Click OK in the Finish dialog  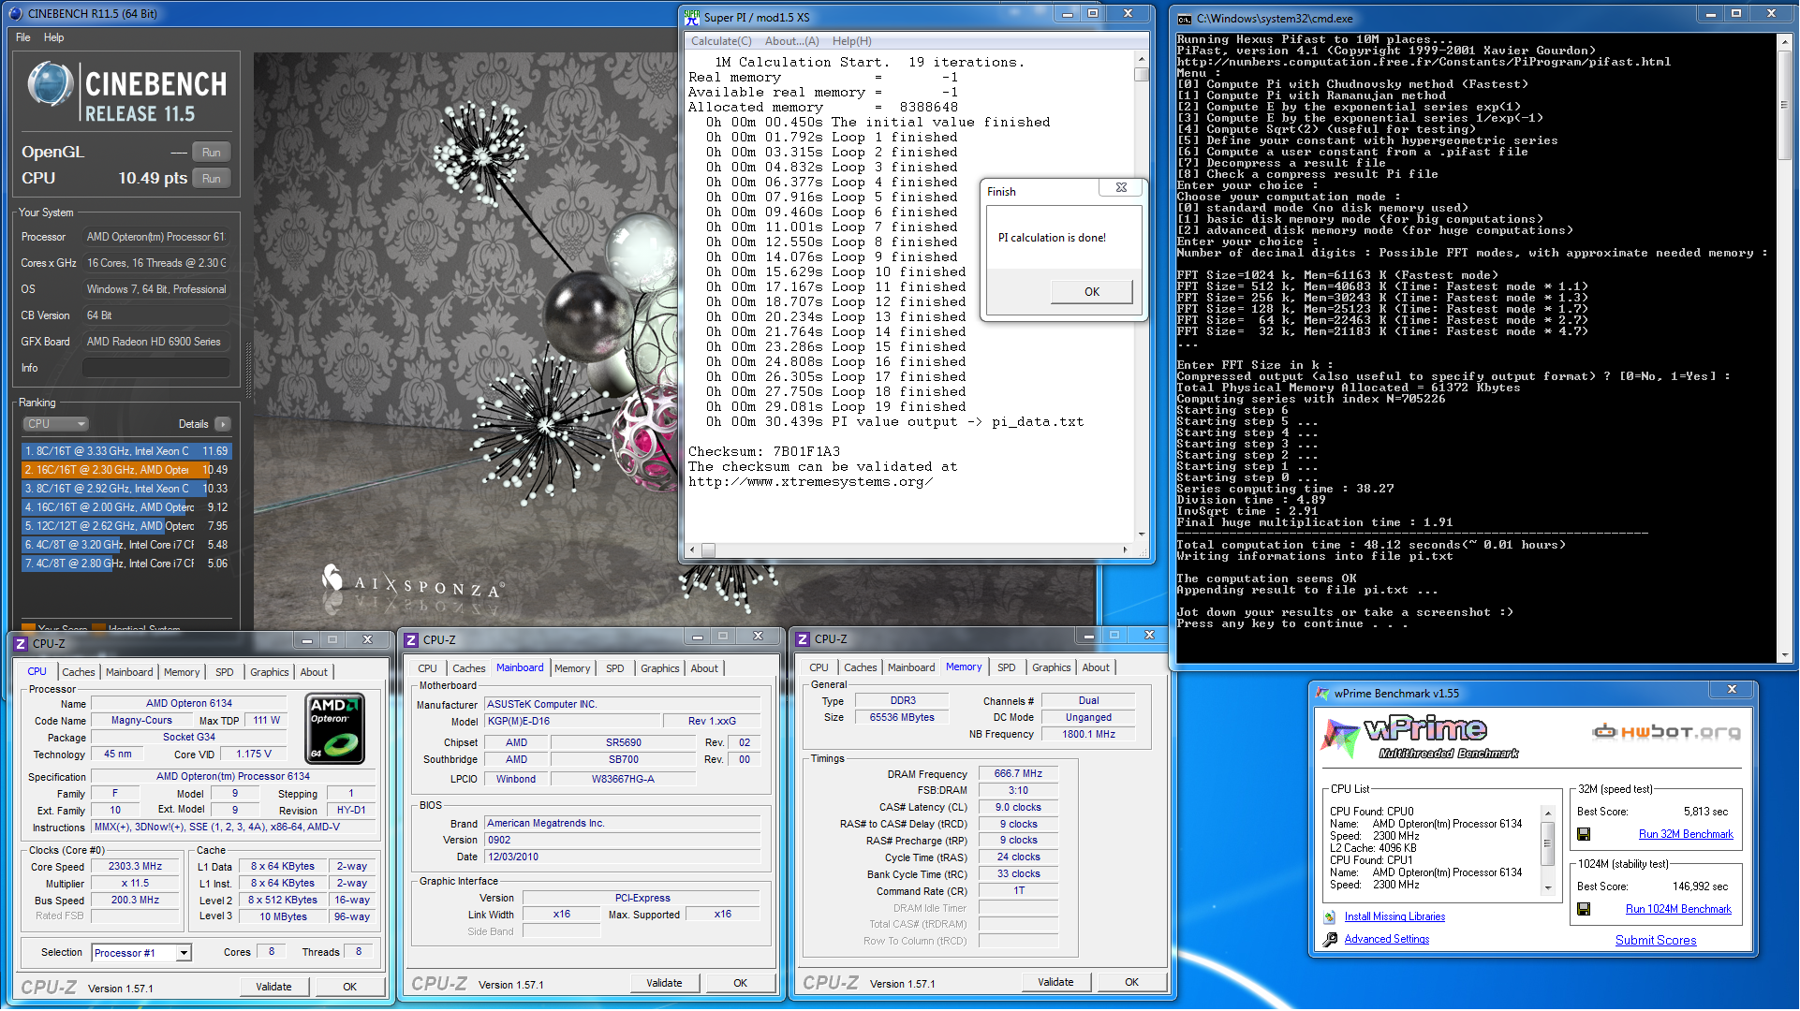(x=1092, y=292)
